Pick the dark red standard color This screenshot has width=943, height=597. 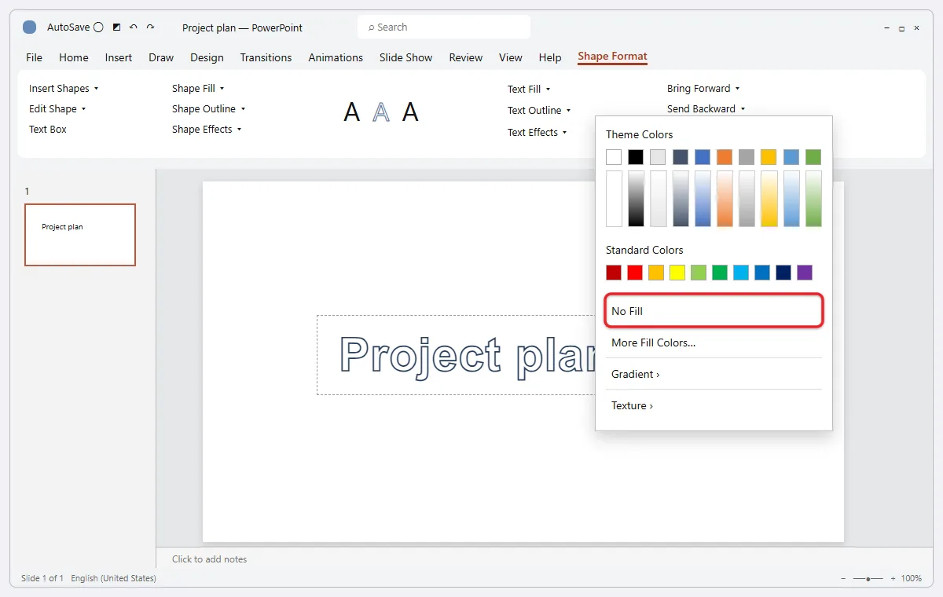point(614,273)
